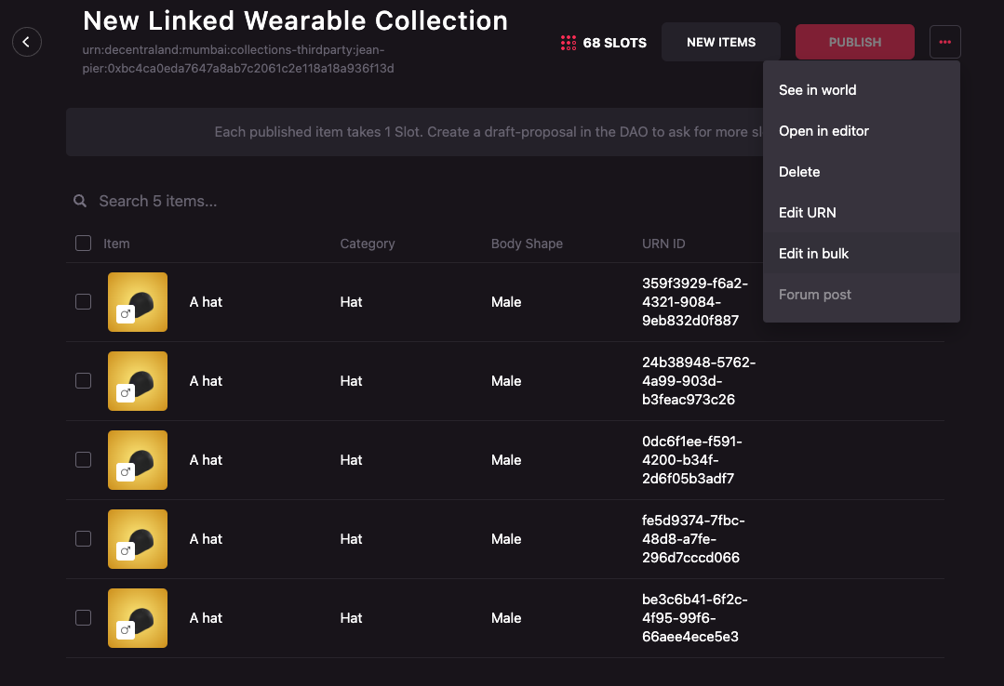
Task: Choose See in world from menu
Action: point(817,90)
